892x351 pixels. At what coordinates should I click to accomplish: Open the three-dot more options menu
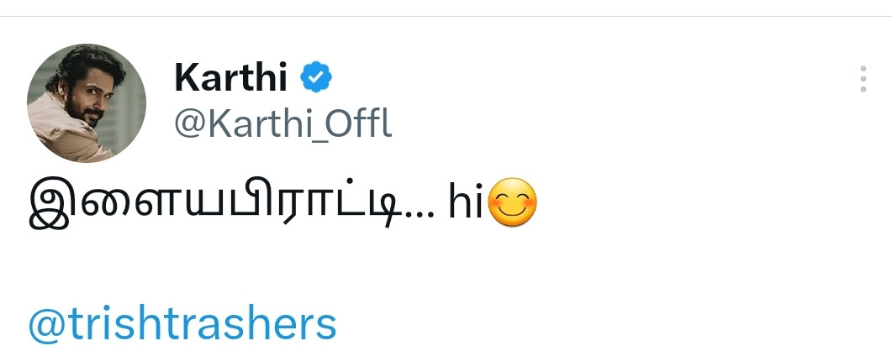click(x=863, y=78)
